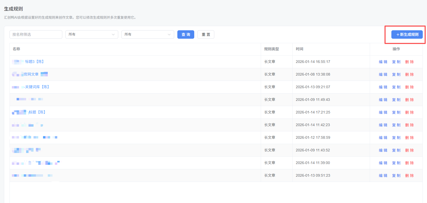The width and height of the screenshot is (427, 203).
Task: Open the 标题3【陈】 rule link
Action: click(34, 62)
